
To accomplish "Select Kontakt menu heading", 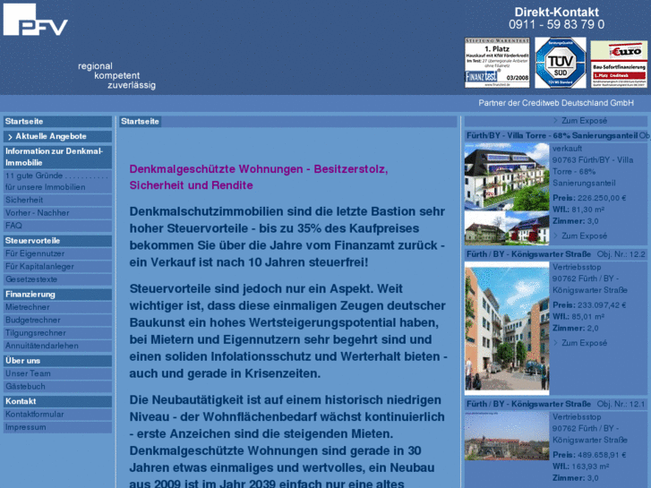I will coord(57,401).
